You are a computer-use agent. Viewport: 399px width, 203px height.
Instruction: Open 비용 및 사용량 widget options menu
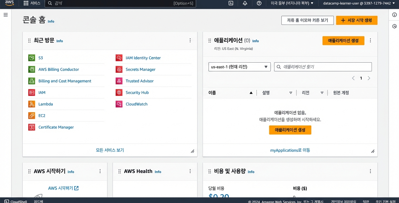(370, 171)
